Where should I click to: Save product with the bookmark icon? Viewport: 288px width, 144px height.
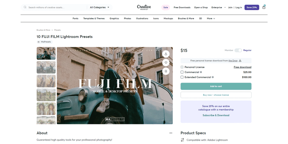[166, 71]
